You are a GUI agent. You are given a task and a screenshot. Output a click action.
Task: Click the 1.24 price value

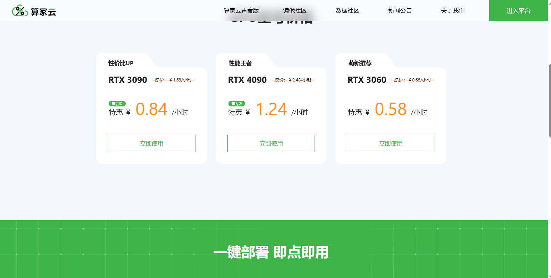[x=271, y=109]
